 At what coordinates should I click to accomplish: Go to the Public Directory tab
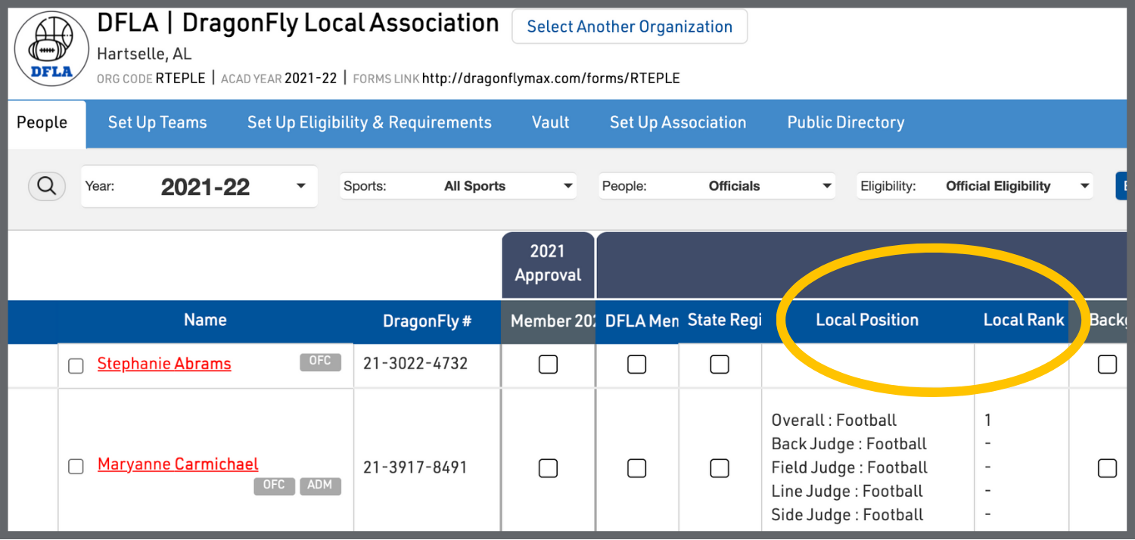pos(845,123)
